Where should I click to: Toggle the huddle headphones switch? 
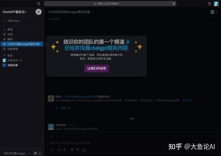point(37,153)
